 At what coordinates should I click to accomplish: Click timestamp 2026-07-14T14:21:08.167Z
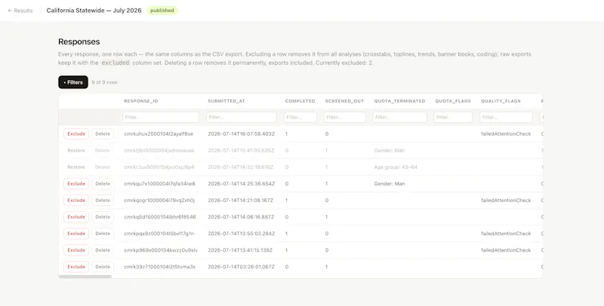pos(241,200)
